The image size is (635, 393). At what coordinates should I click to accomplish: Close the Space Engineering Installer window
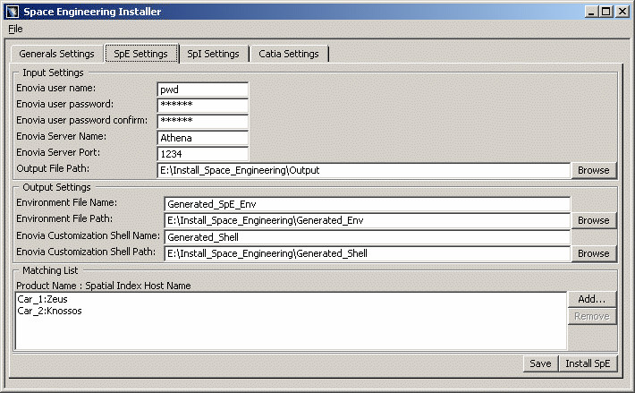[622, 12]
